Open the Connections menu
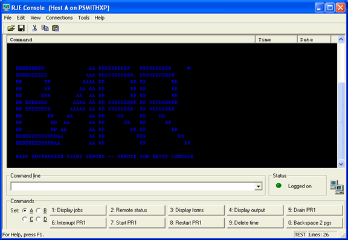Image resolution: width=348 pixels, height=240 pixels. [x=59, y=17]
